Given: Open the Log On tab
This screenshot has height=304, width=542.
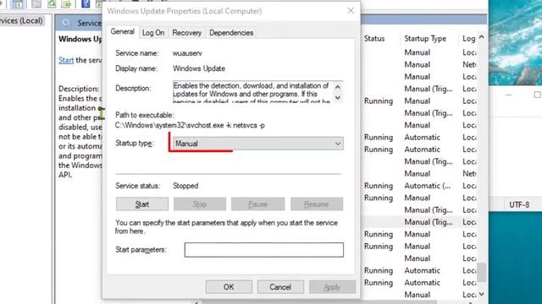Looking at the screenshot, I should click(153, 33).
